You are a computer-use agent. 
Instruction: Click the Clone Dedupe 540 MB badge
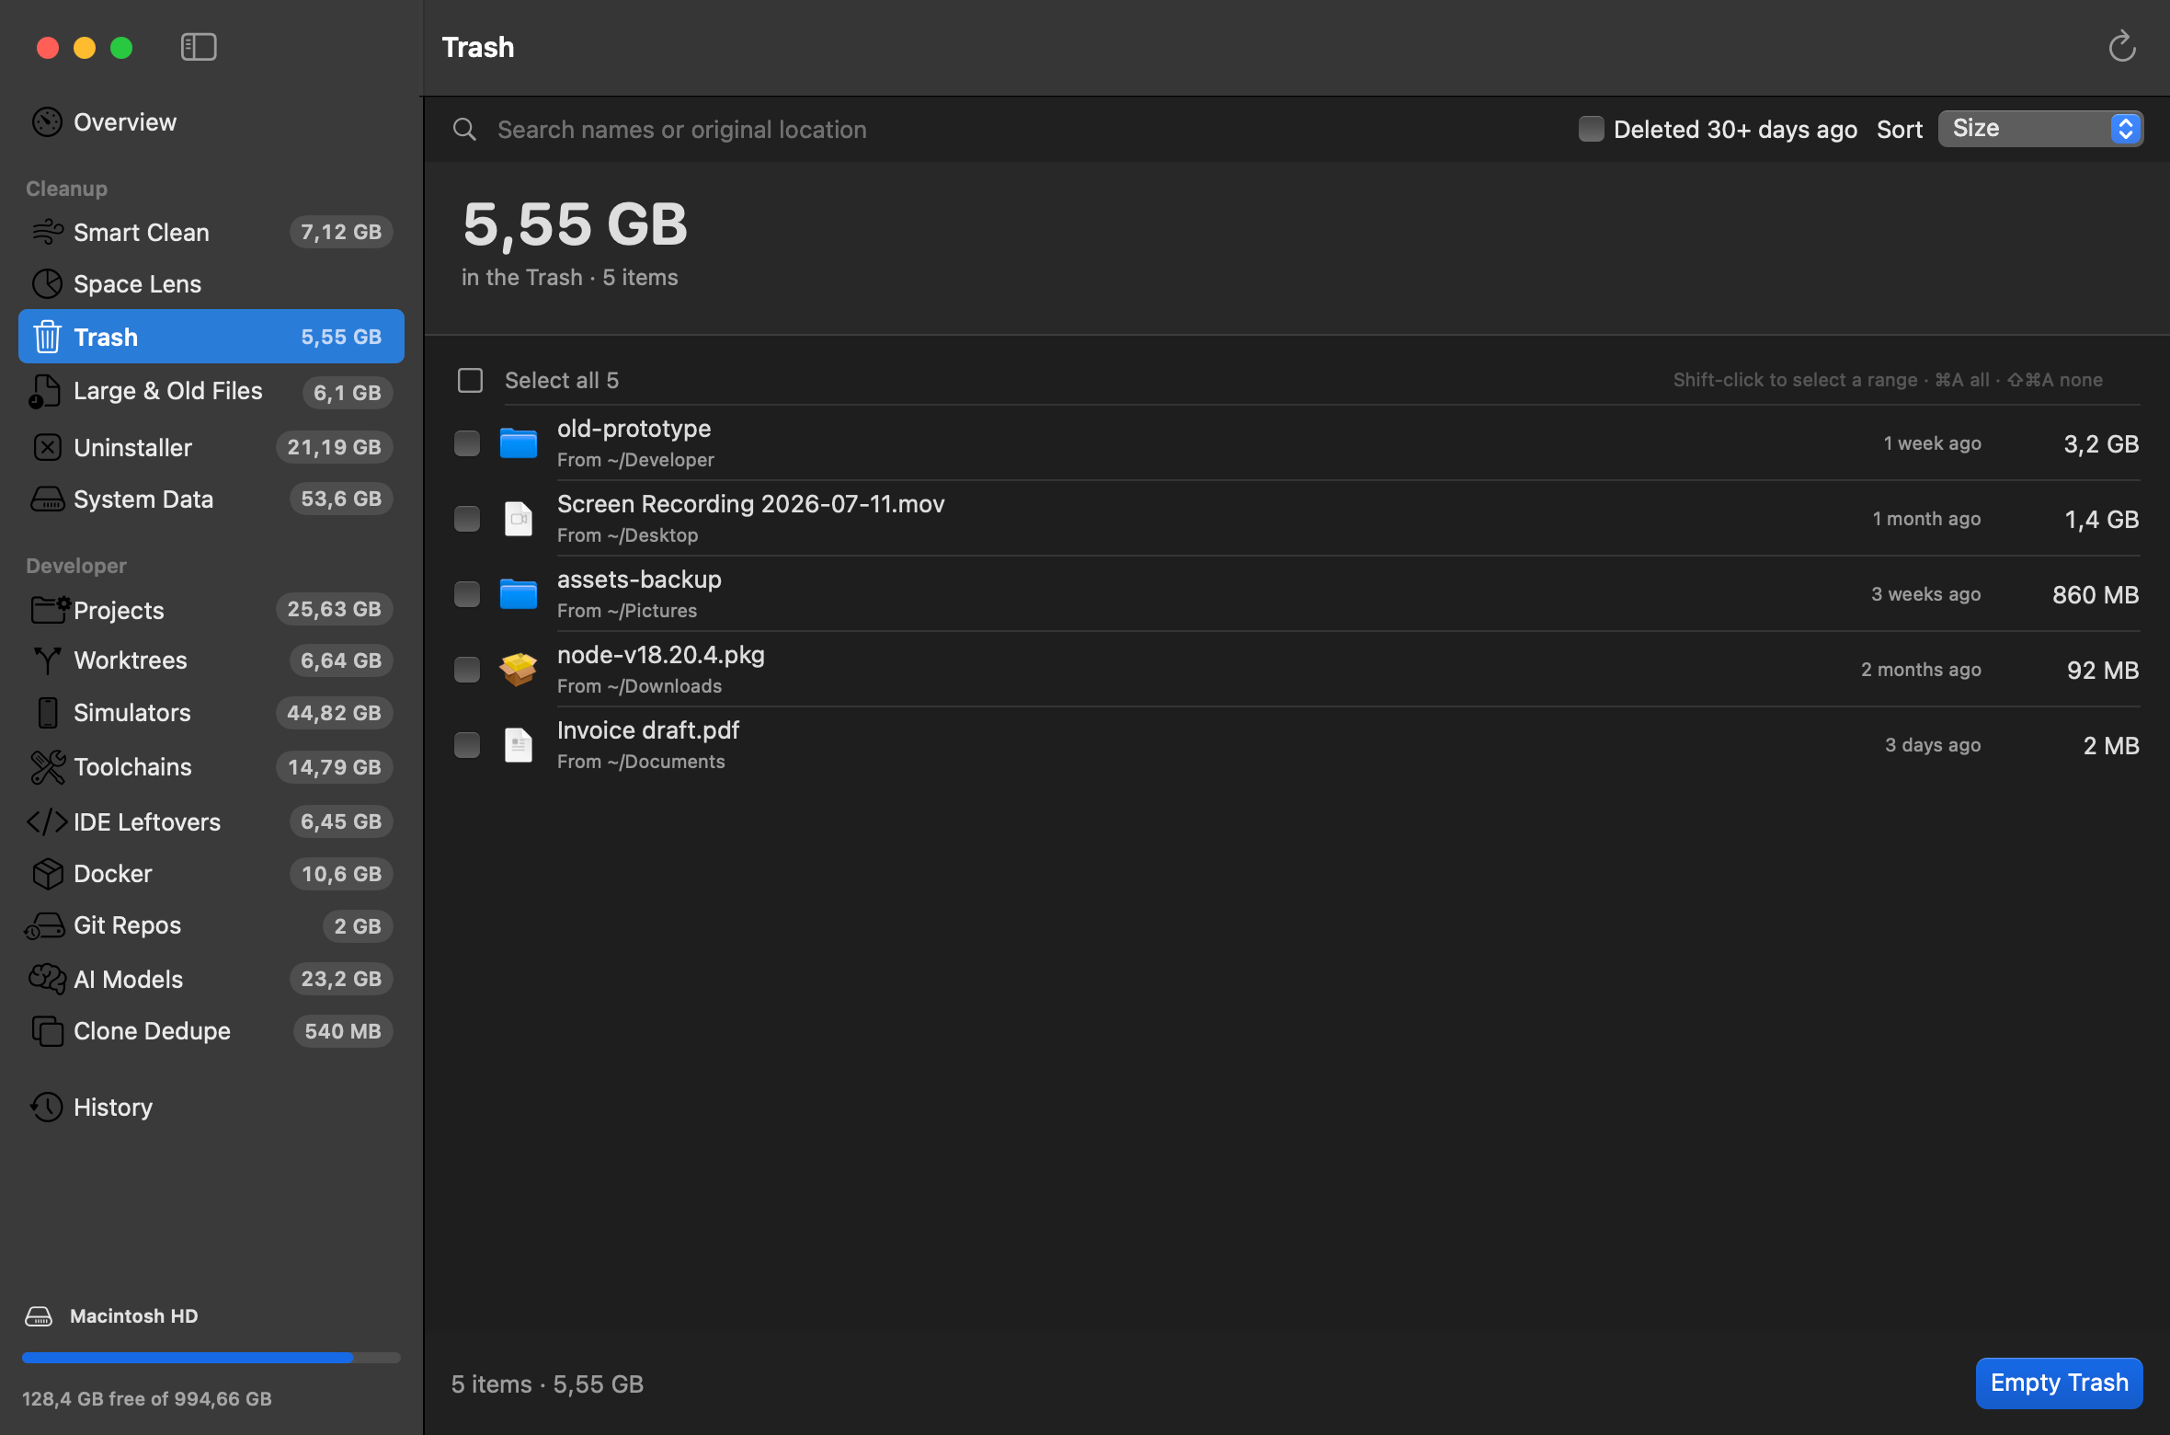pos(343,1031)
